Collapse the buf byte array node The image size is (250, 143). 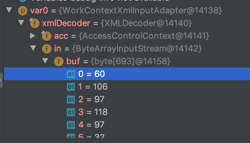pyautogui.click(x=45, y=61)
